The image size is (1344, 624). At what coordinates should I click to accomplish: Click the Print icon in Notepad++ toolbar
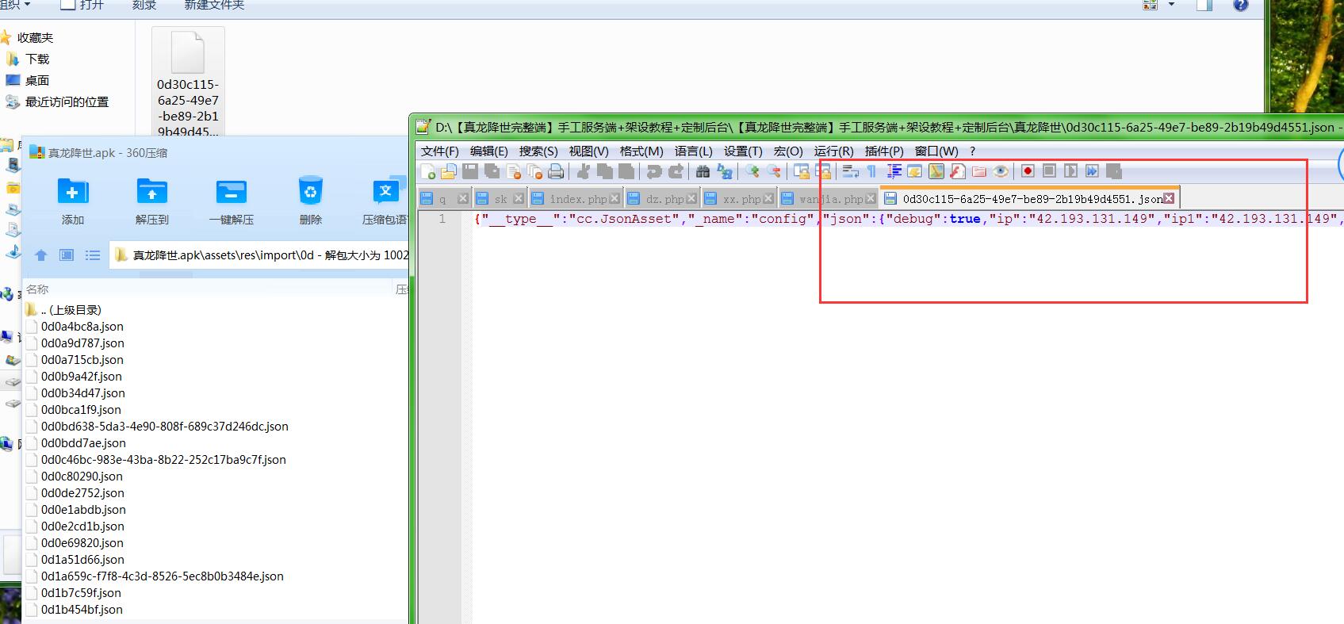click(556, 171)
